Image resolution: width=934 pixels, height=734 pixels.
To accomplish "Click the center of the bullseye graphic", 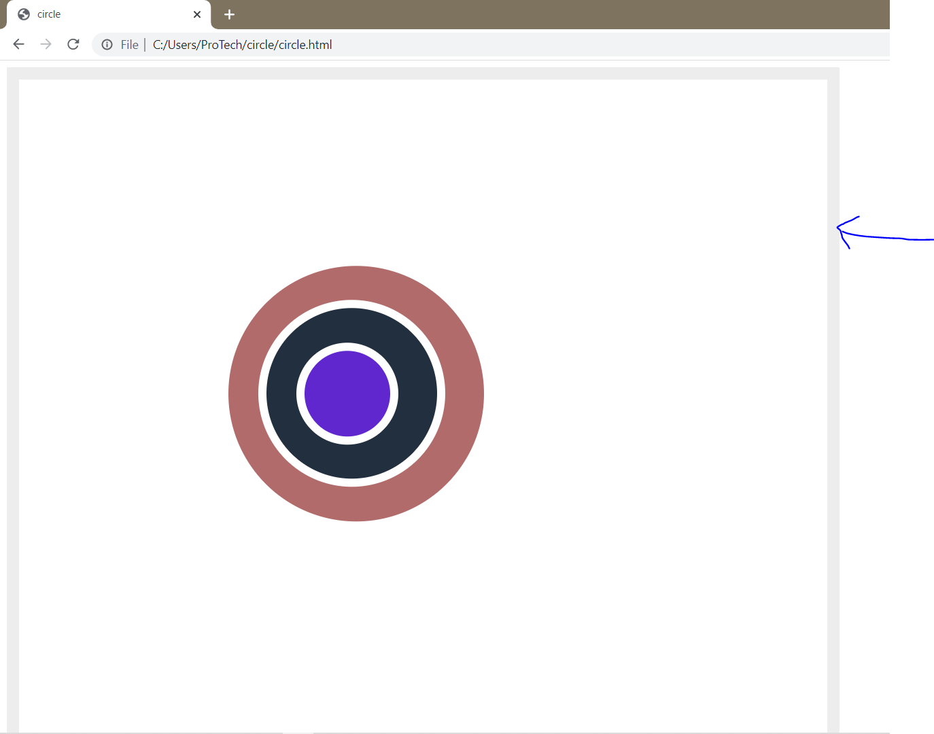I will point(348,394).
